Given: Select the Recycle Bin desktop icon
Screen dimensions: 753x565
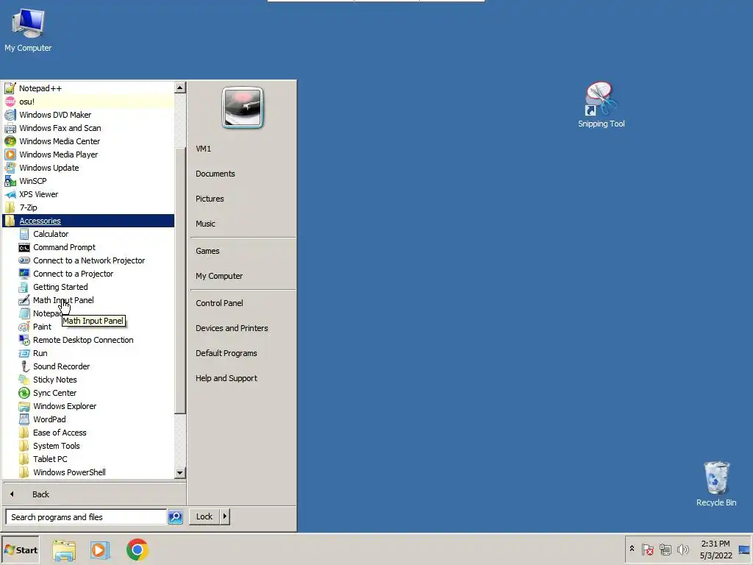Looking at the screenshot, I should 716,483.
